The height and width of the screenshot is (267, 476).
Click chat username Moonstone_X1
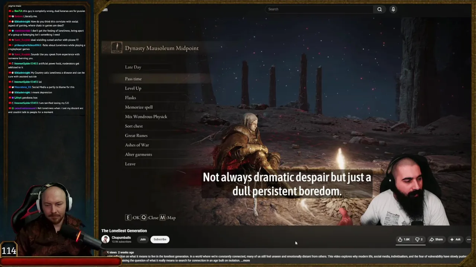[x=23, y=87]
